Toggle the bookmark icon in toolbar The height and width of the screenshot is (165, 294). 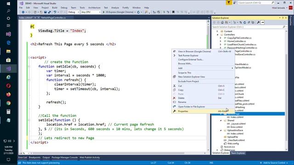[x=173, y=12]
